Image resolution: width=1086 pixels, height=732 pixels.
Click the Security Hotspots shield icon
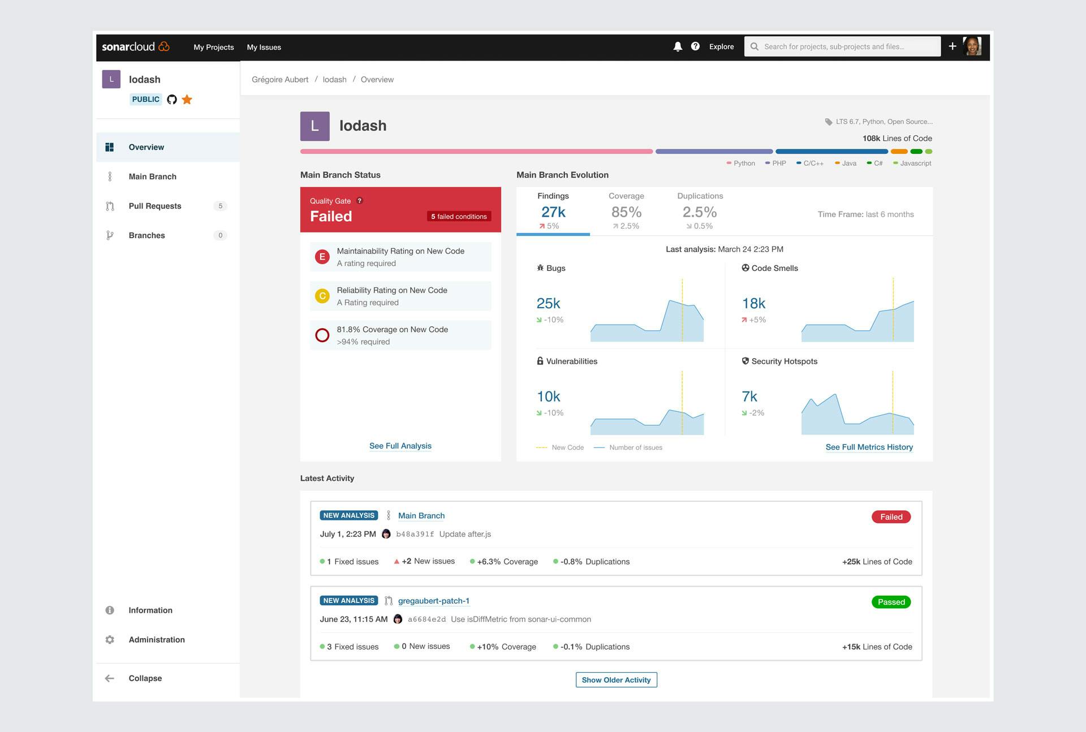[745, 361]
